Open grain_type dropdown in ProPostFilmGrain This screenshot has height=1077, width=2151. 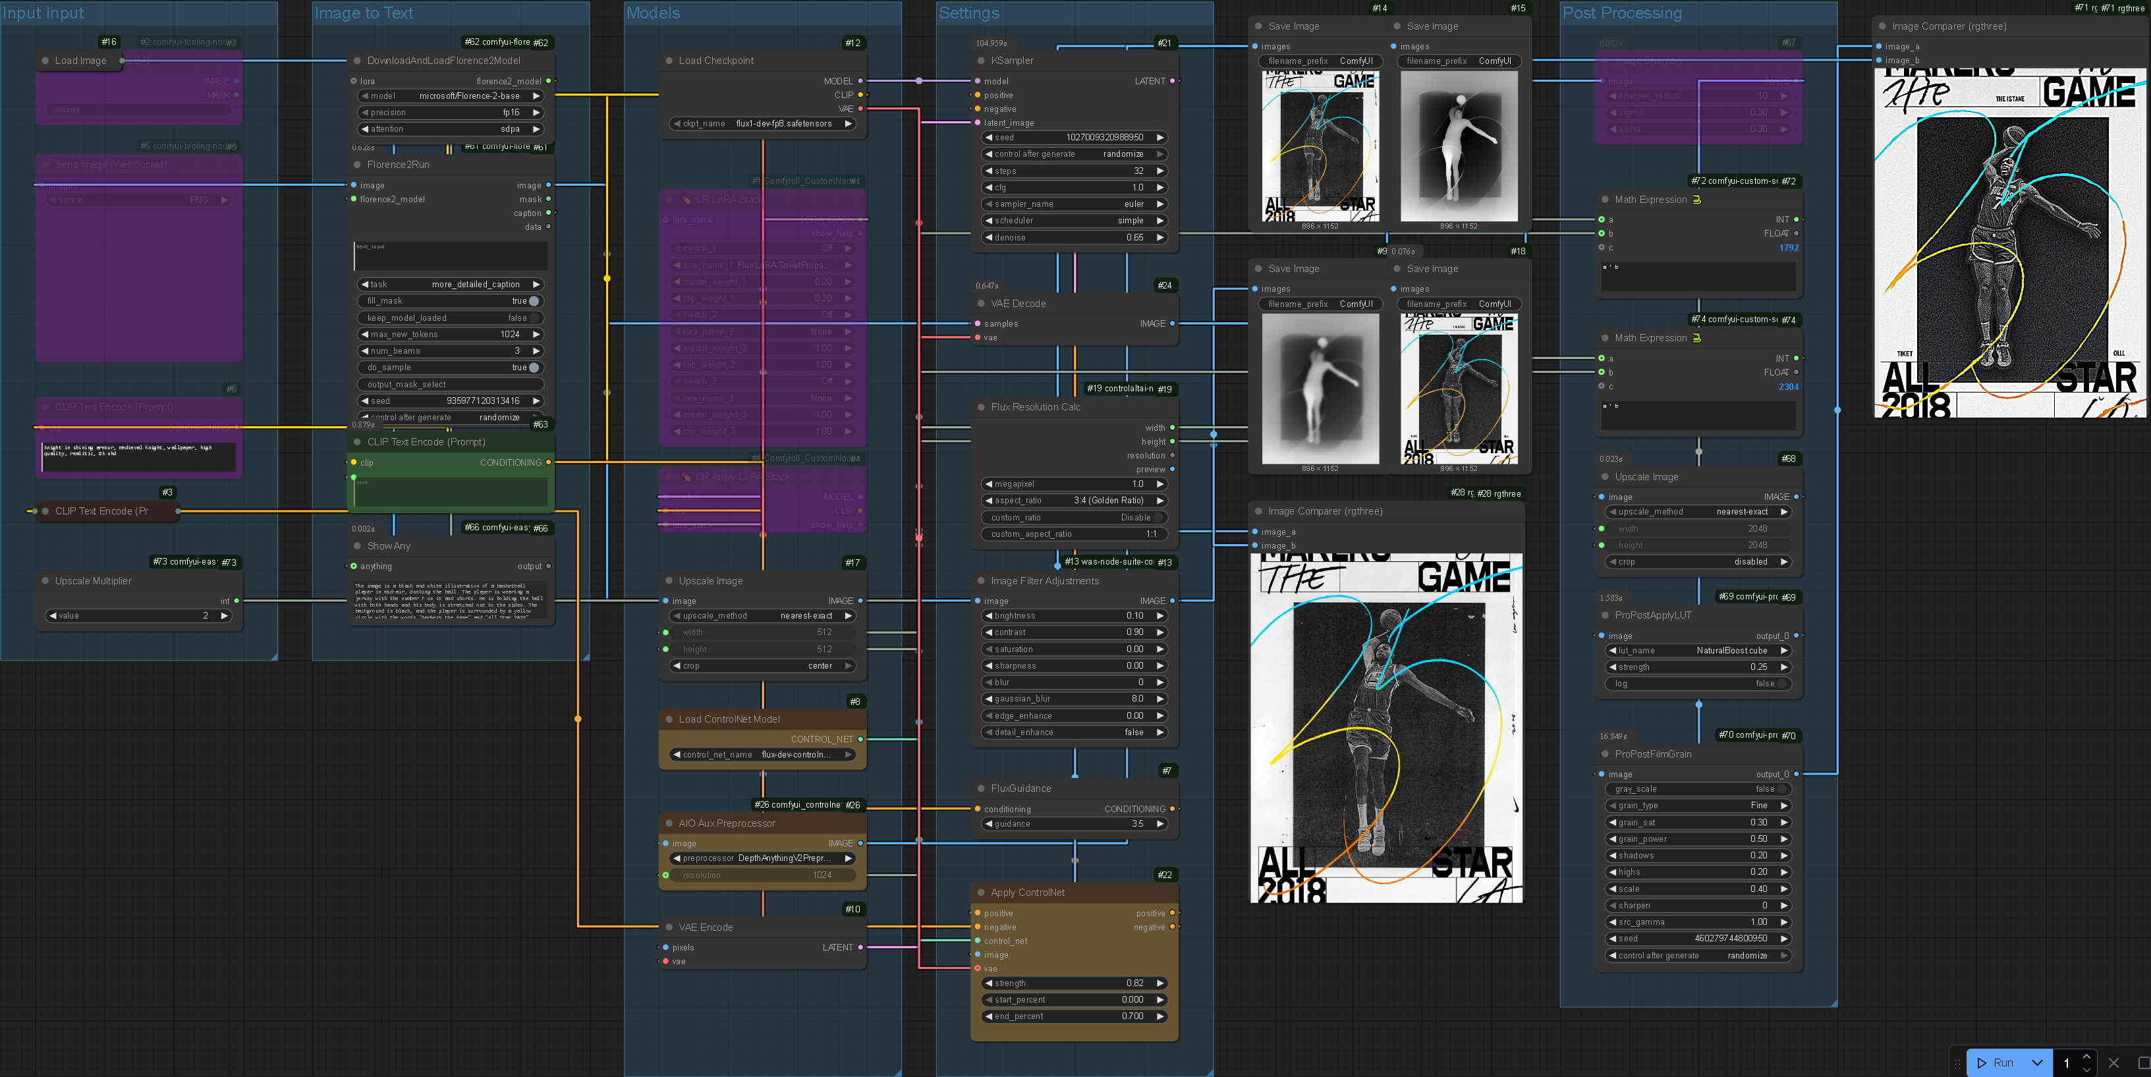point(1698,806)
